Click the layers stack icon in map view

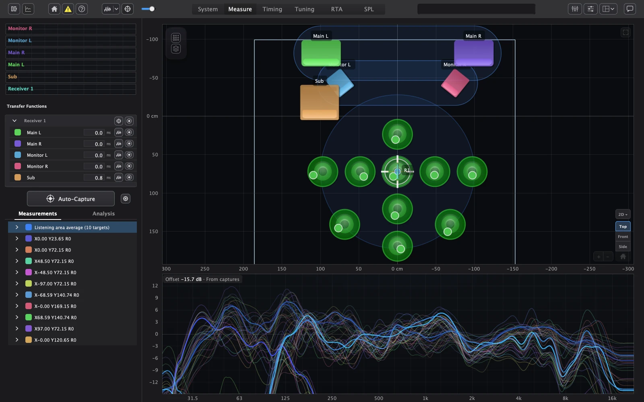coord(176,49)
